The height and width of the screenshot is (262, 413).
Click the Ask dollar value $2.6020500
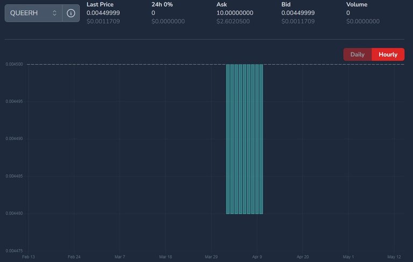click(233, 22)
